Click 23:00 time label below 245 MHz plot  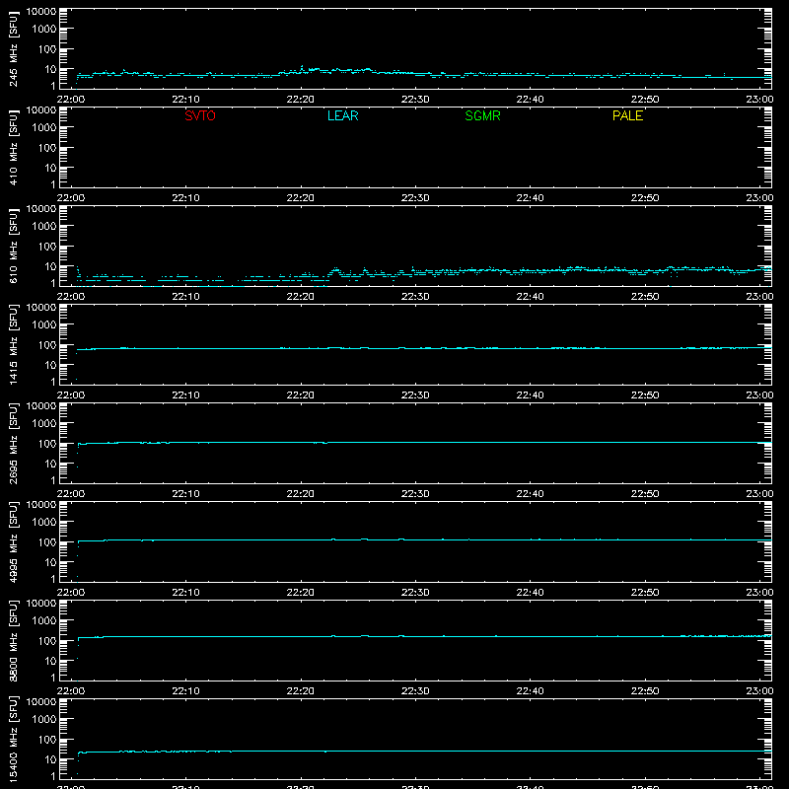[759, 100]
